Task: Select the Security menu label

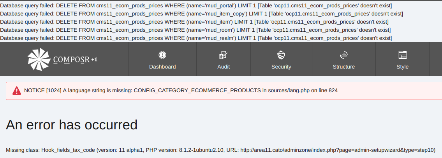Action: tap(281, 67)
